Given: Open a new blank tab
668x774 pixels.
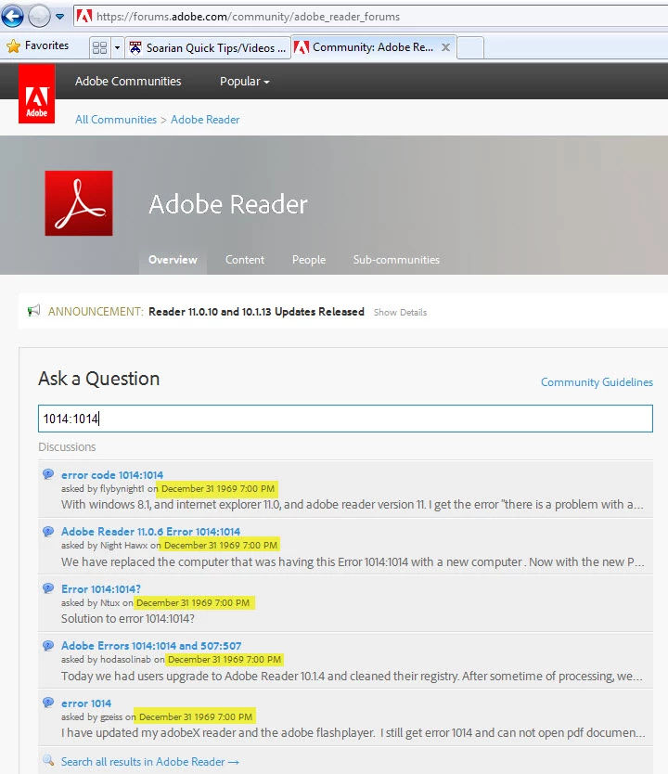Looking at the screenshot, I should pyautogui.click(x=470, y=48).
